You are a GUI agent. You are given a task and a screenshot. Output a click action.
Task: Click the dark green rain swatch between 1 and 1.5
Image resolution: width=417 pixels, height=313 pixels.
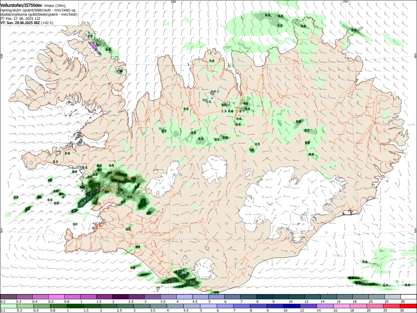pyautogui.click(x=75, y=306)
